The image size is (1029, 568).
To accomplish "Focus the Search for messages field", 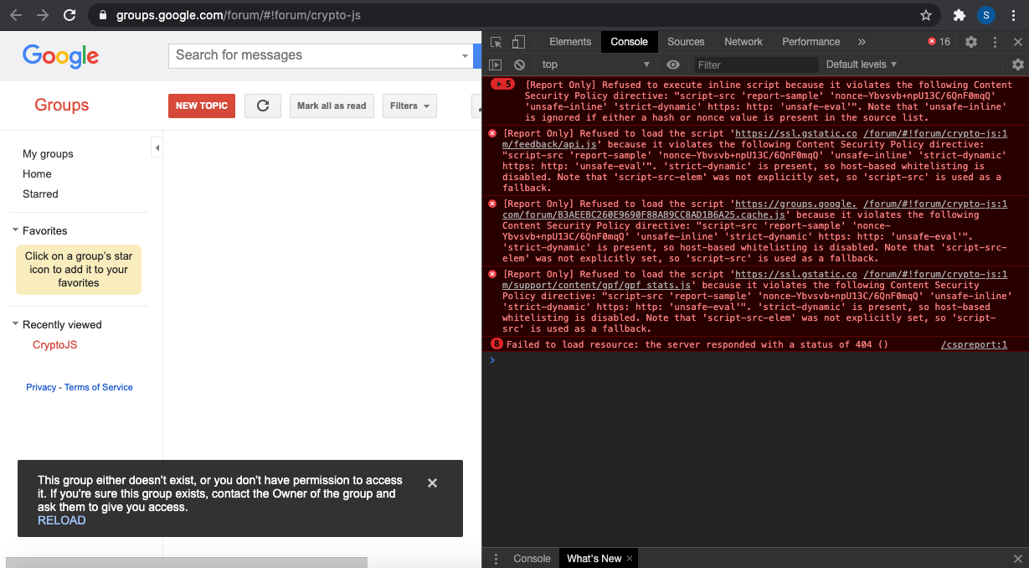I will tap(314, 55).
